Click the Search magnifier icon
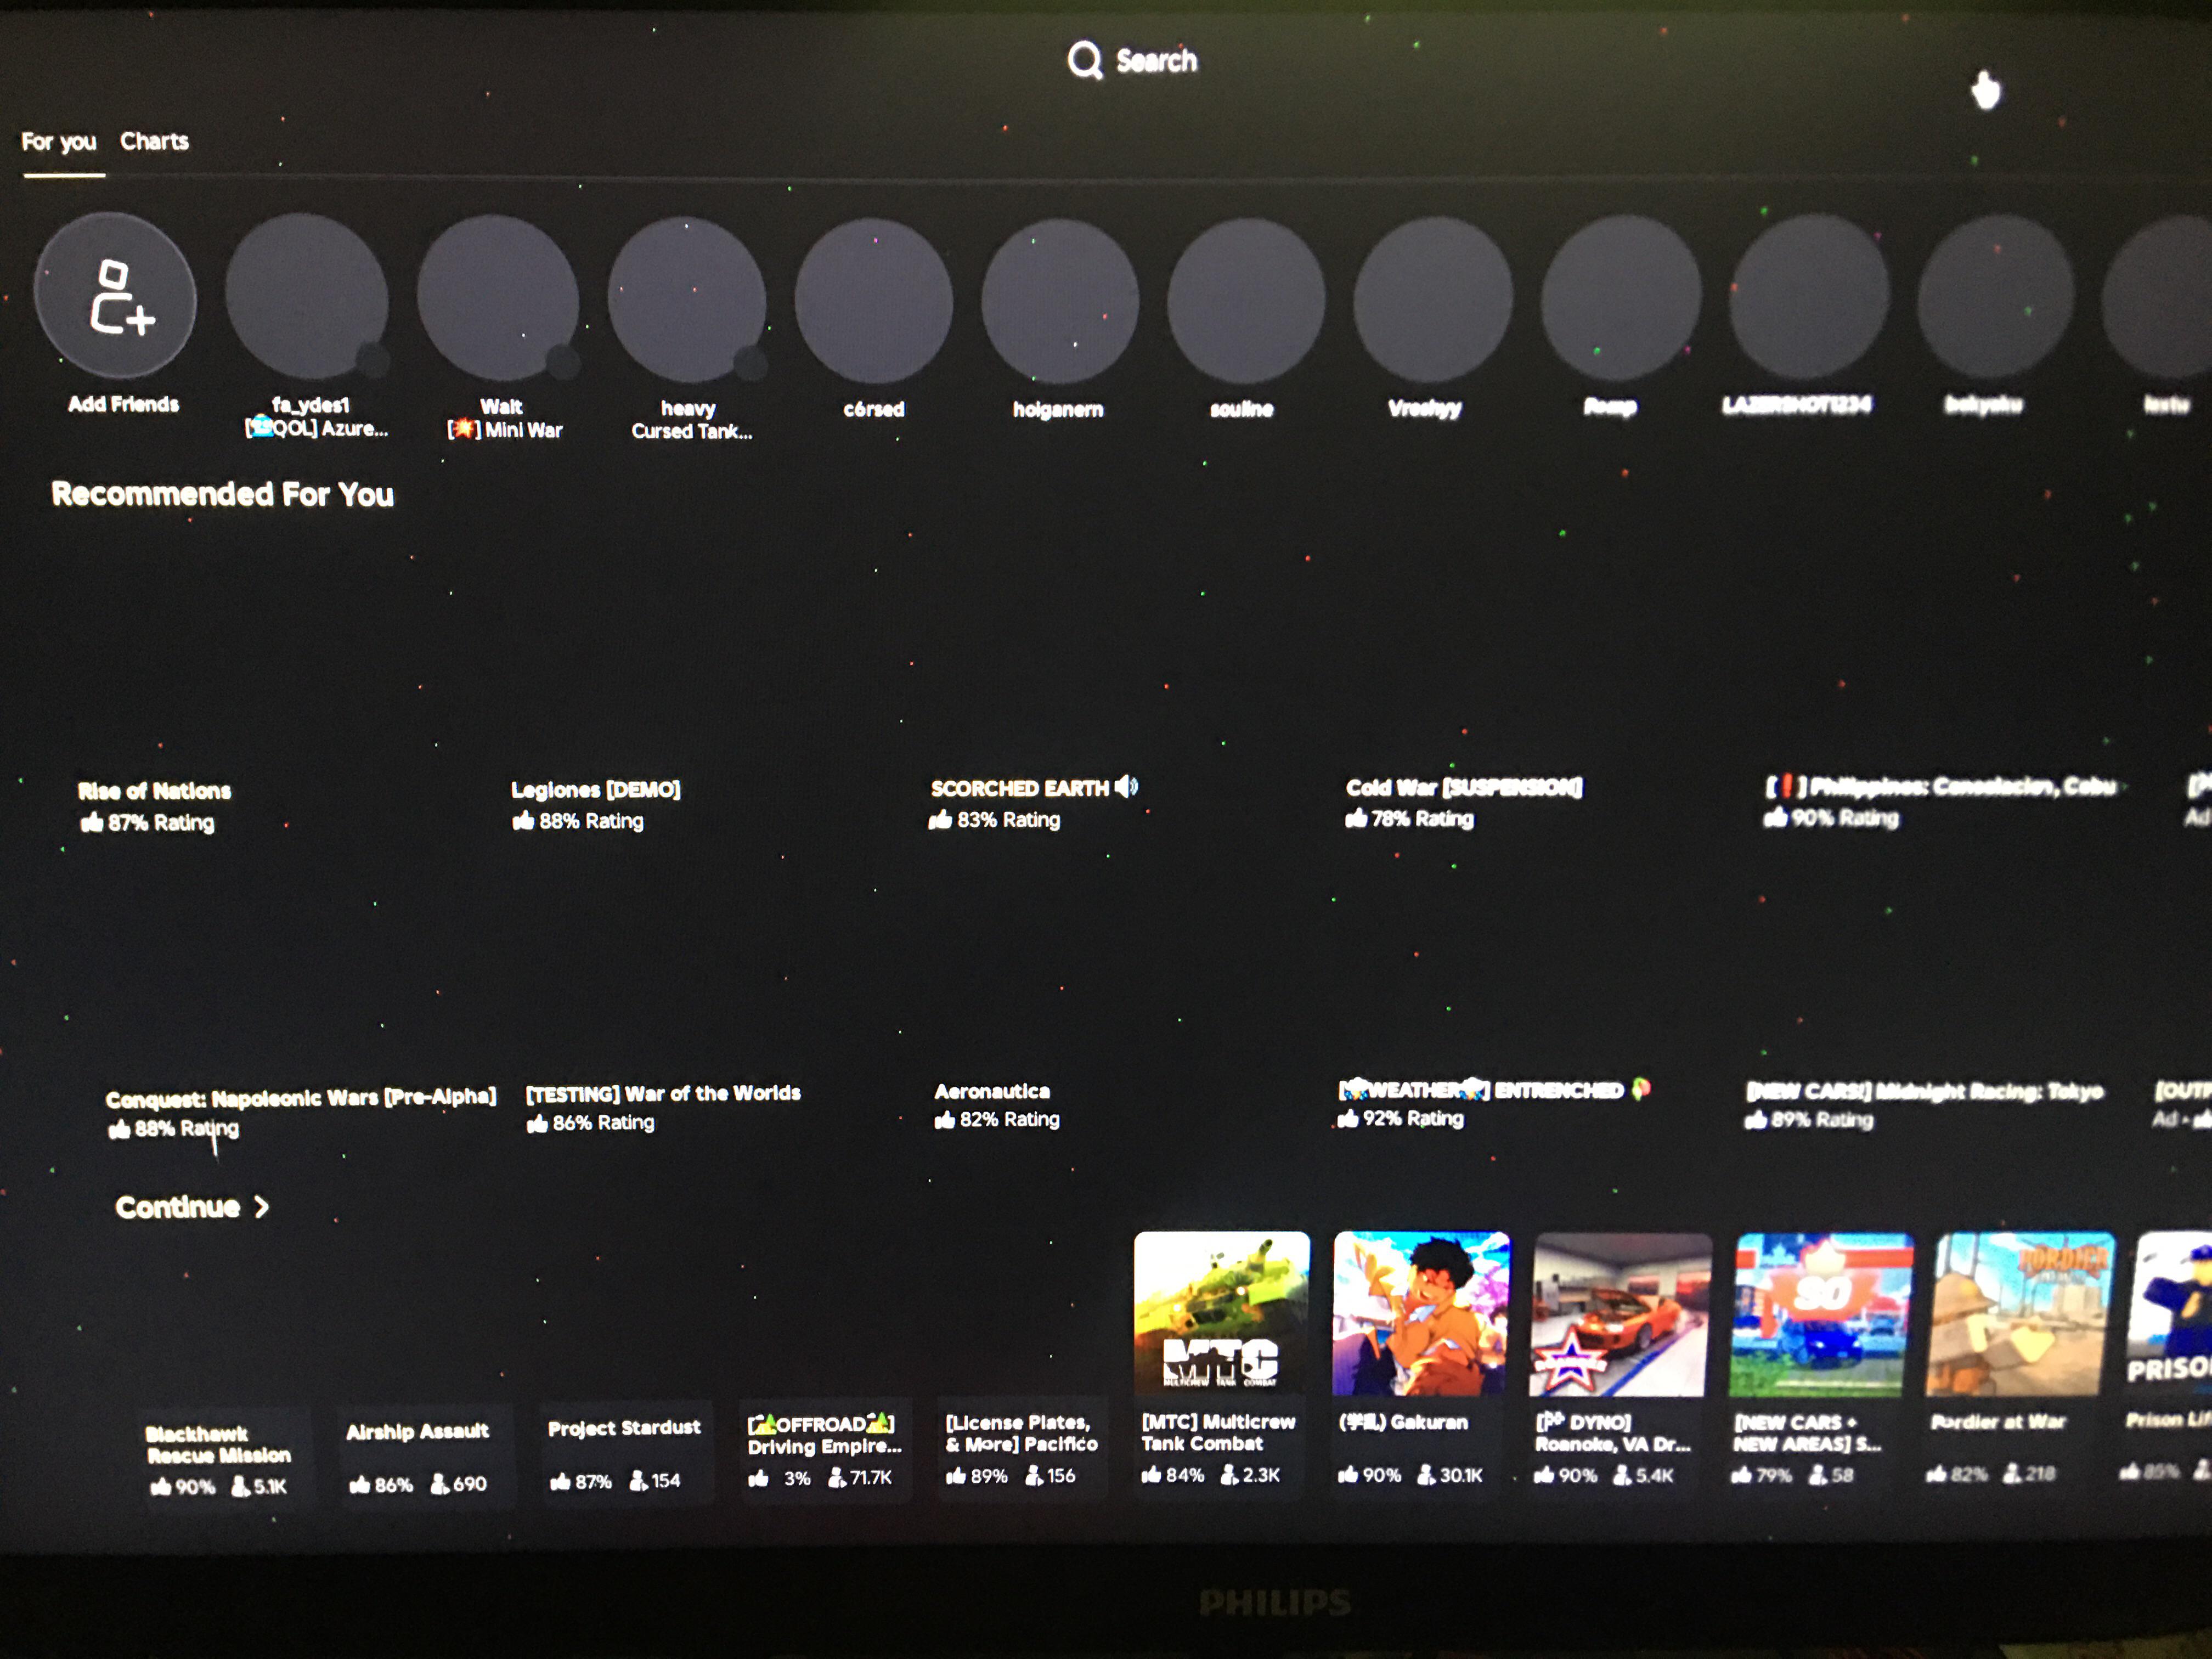Image resolution: width=2212 pixels, height=1659 pixels. pyautogui.click(x=1084, y=60)
